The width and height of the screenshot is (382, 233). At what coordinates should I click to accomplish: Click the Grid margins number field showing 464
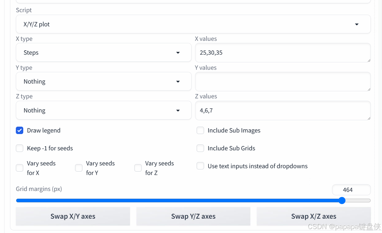[351, 190]
